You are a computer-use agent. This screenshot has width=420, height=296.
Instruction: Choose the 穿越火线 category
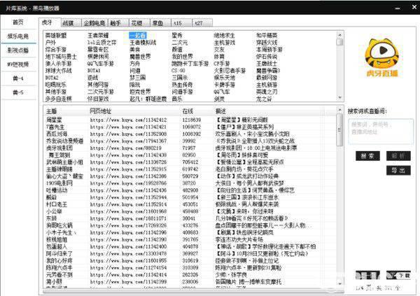tap(267, 42)
